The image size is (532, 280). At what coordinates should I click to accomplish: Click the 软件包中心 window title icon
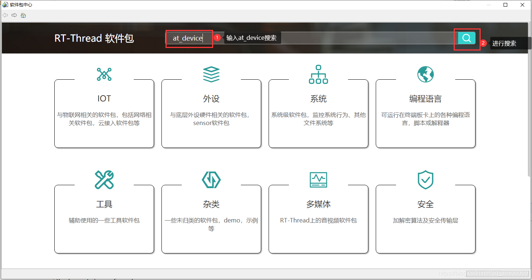(5, 5)
